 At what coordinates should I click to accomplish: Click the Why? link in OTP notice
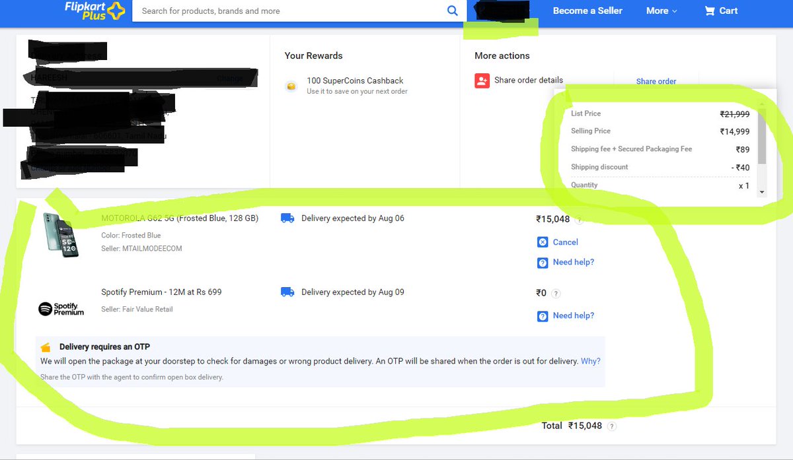(591, 361)
